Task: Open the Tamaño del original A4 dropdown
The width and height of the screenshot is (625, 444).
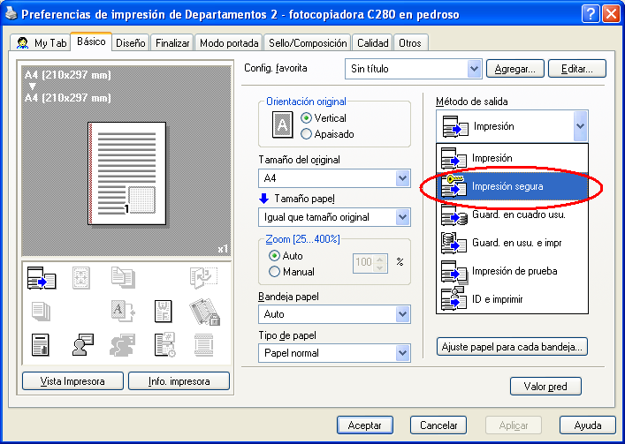Action: [x=334, y=178]
